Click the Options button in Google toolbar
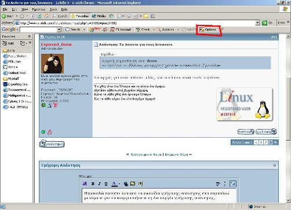 (208, 30)
